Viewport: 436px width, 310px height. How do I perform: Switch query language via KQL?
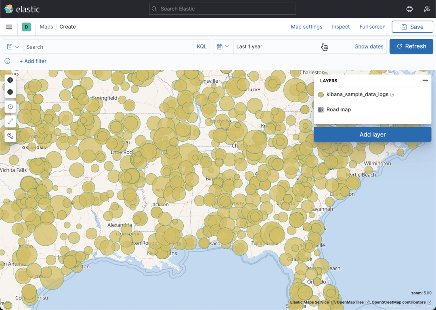pyautogui.click(x=201, y=46)
